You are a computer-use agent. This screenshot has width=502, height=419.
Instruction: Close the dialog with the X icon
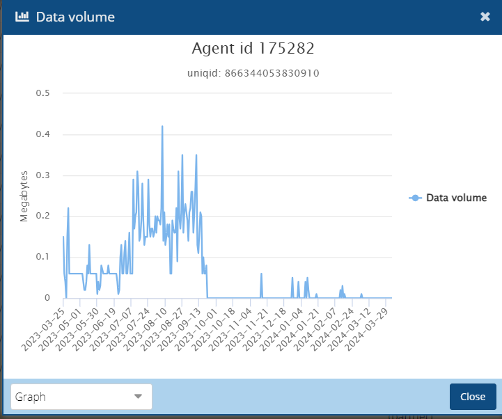tap(485, 17)
